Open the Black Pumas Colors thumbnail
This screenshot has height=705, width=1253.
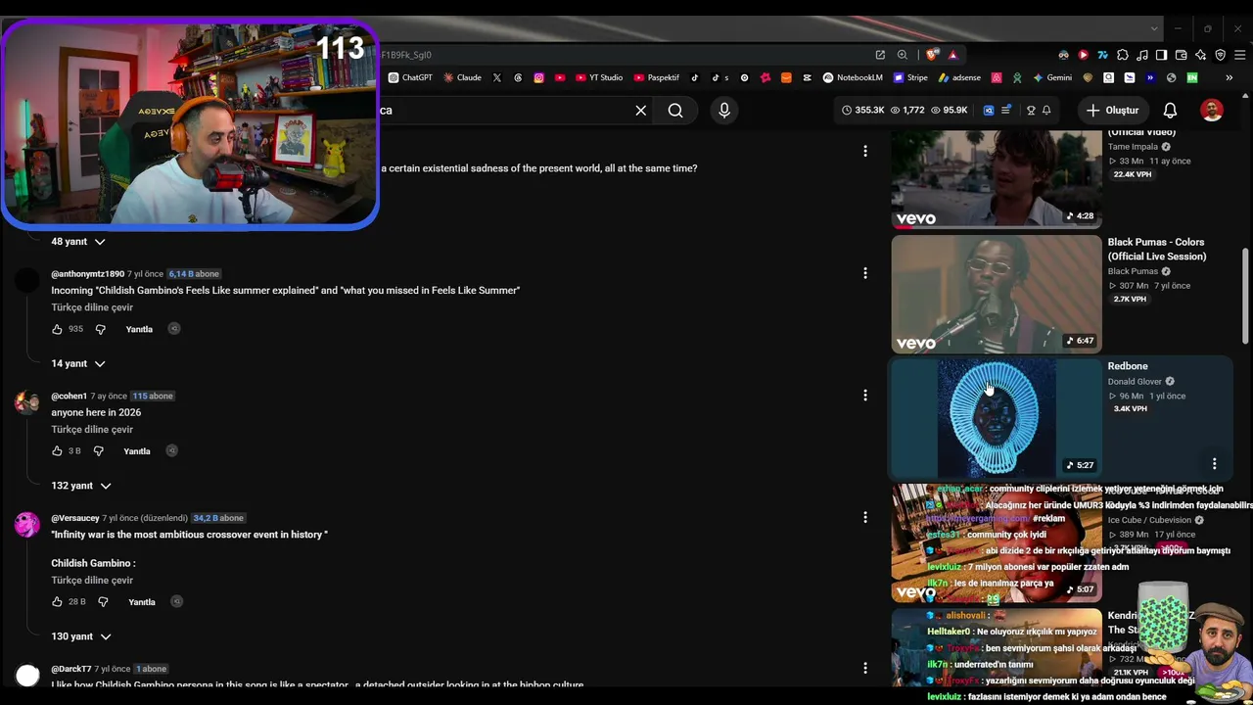[997, 295]
